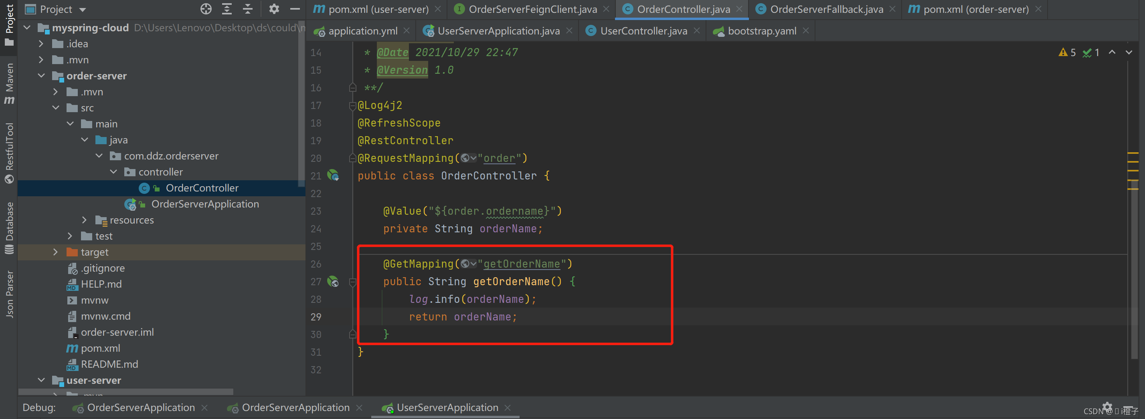
Task: Click the "order" mapping URL link
Action: (499, 158)
